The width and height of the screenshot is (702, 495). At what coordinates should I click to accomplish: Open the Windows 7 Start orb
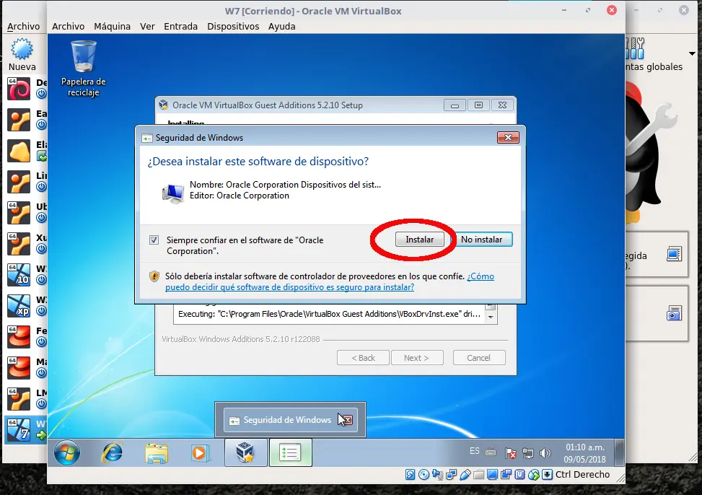(67, 453)
